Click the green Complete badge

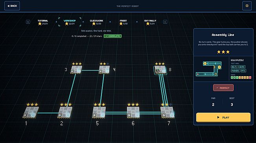click(112, 36)
